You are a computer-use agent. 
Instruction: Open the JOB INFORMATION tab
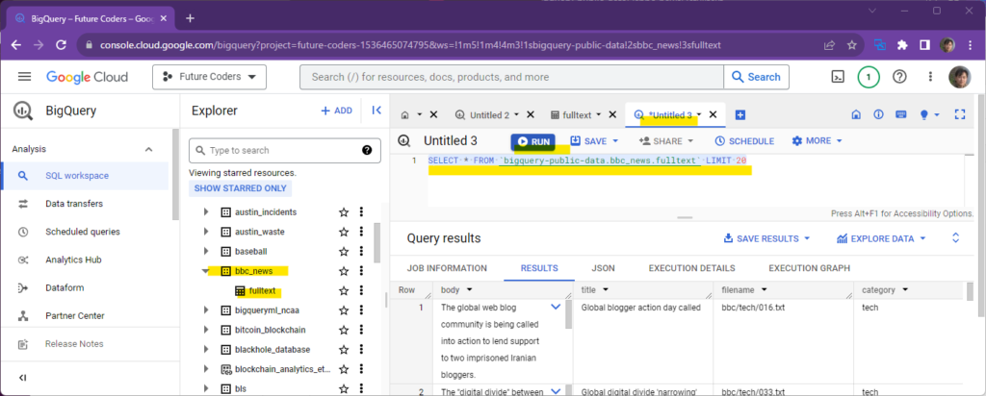coord(447,268)
